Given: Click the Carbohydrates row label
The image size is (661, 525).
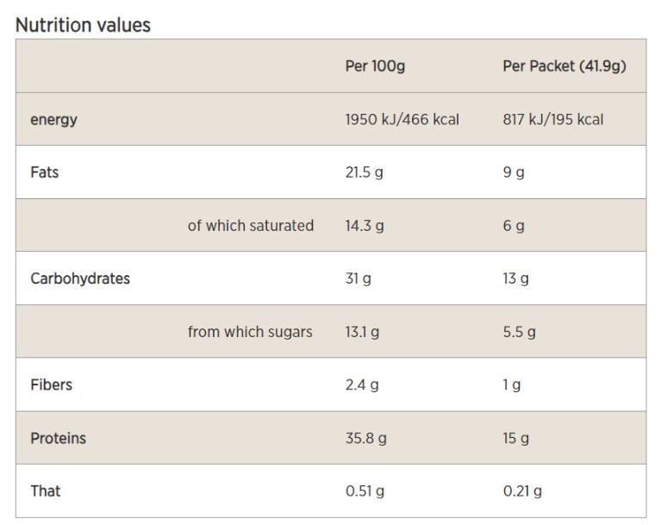Looking at the screenshot, I should [80, 278].
